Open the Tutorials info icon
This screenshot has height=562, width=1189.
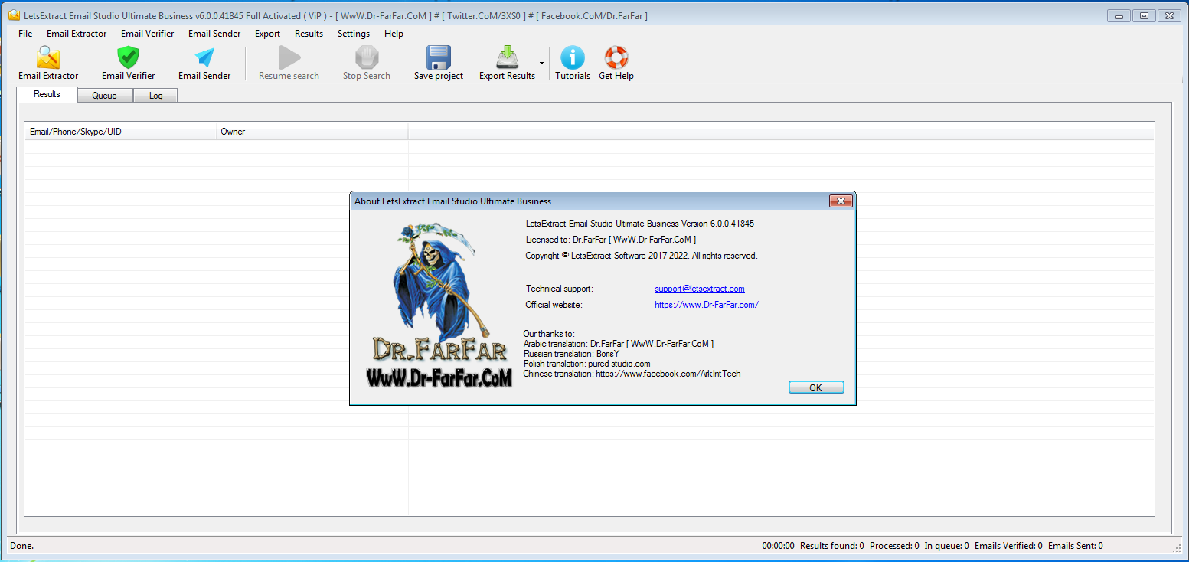572,58
